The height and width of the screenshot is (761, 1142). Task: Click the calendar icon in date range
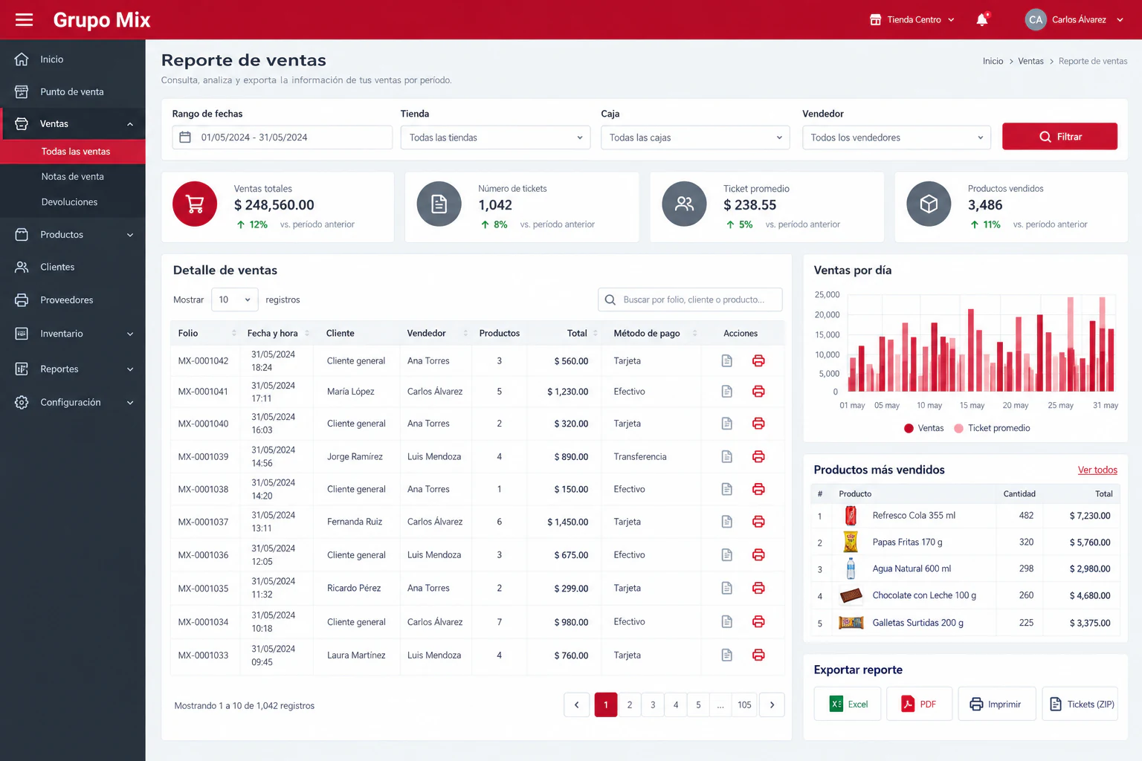pos(185,137)
